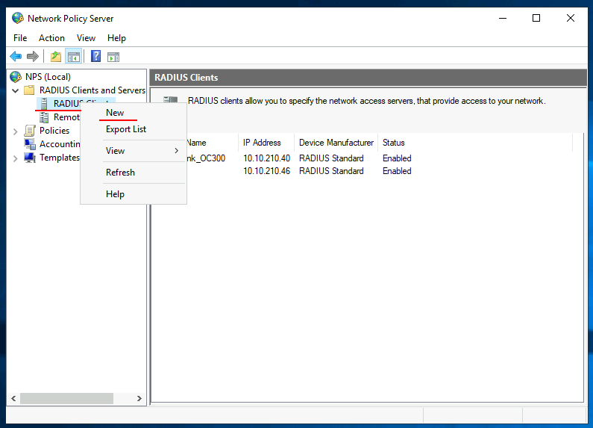Click the Templates Management icon
The width and height of the screenshot is (593, 428).
pos(30,158)
